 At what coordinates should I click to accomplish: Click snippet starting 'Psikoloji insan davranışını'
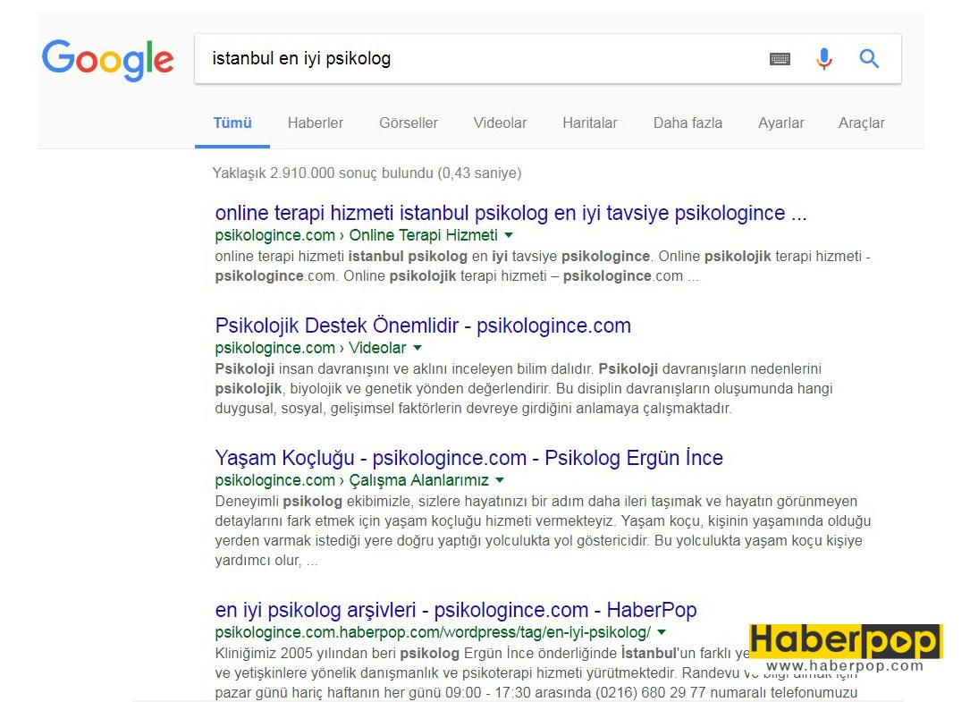click(524, 389)
